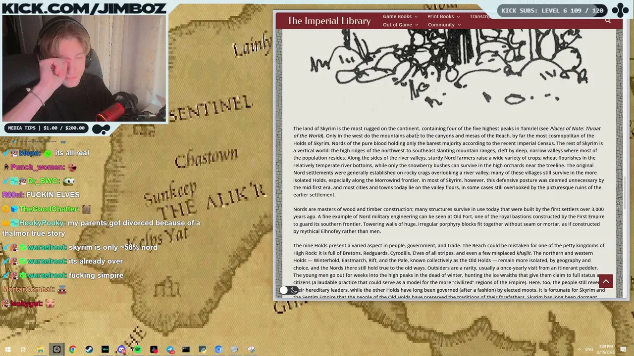
Task: Click chat username HookyPooky
Action: [42, 223]
